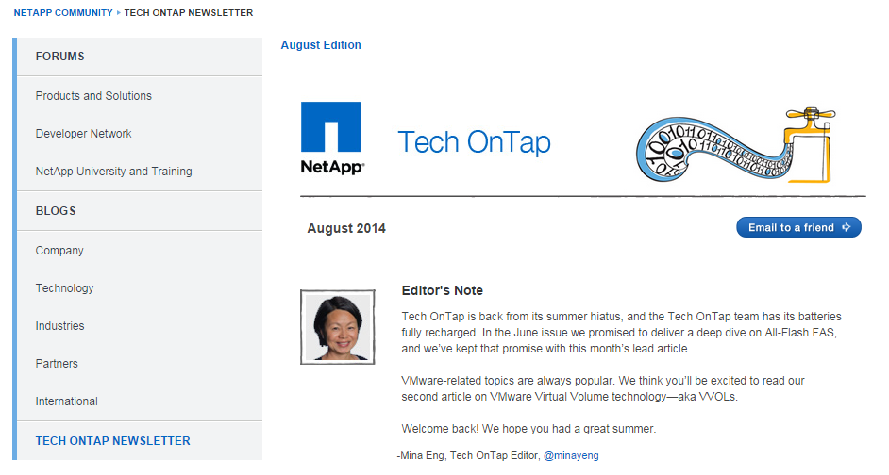Open the Company blog link
The height and width of the screenshot is (475, 889).
click(59, 251)
